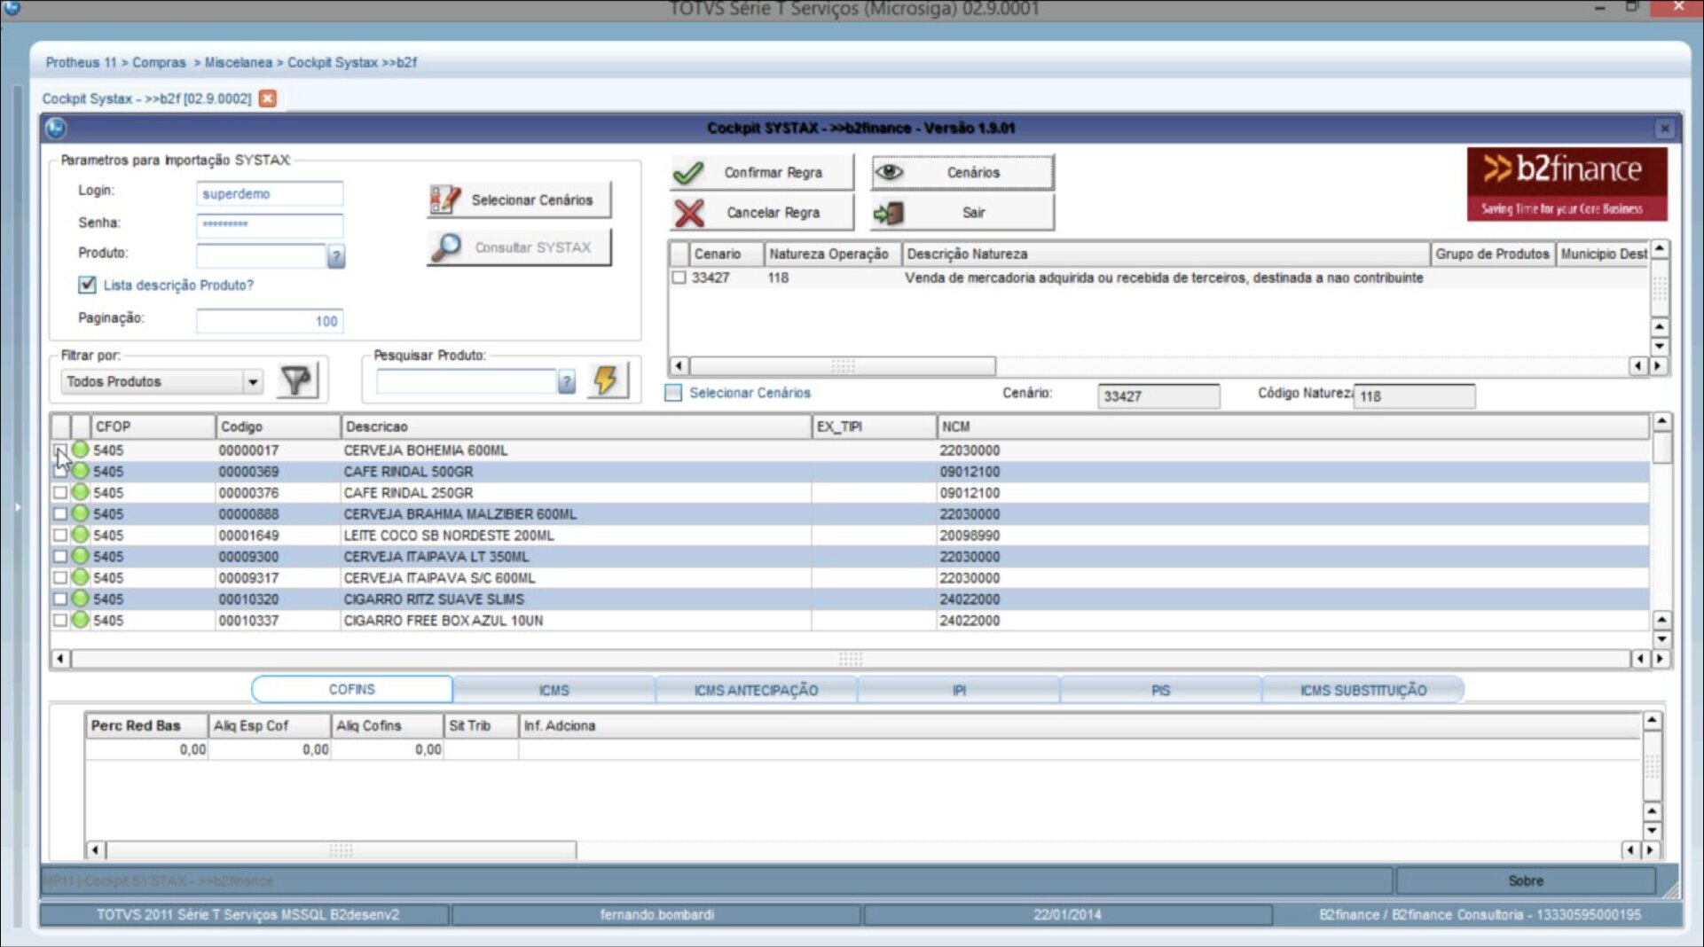Open the ICMS SUBSTITUIÇÃO tab

1362,690
